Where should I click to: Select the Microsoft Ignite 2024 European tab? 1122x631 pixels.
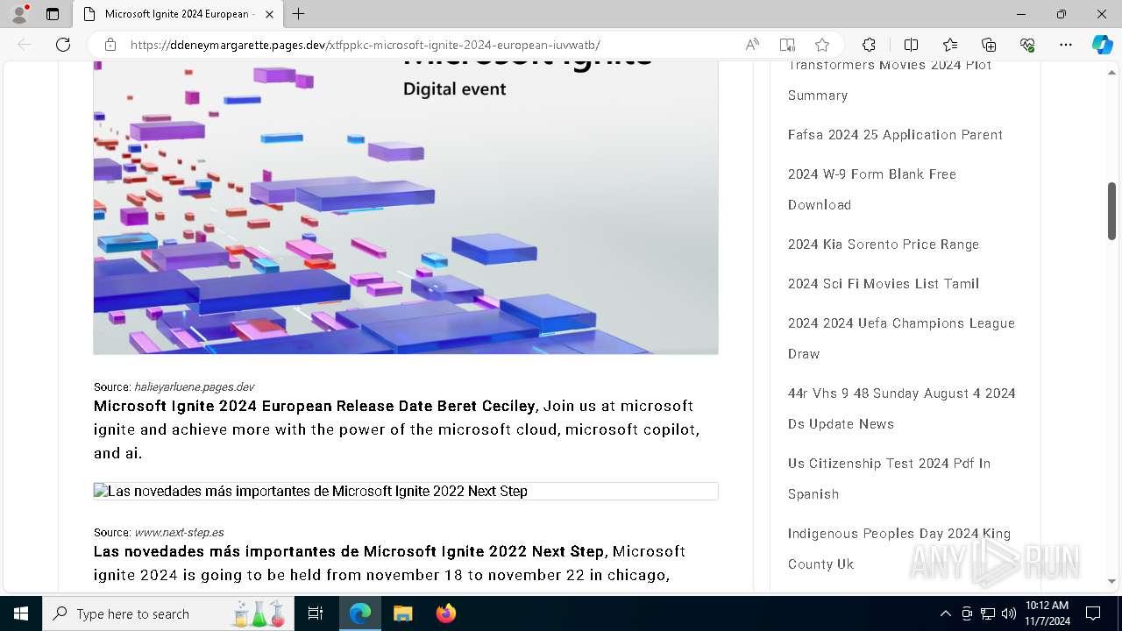178,14
